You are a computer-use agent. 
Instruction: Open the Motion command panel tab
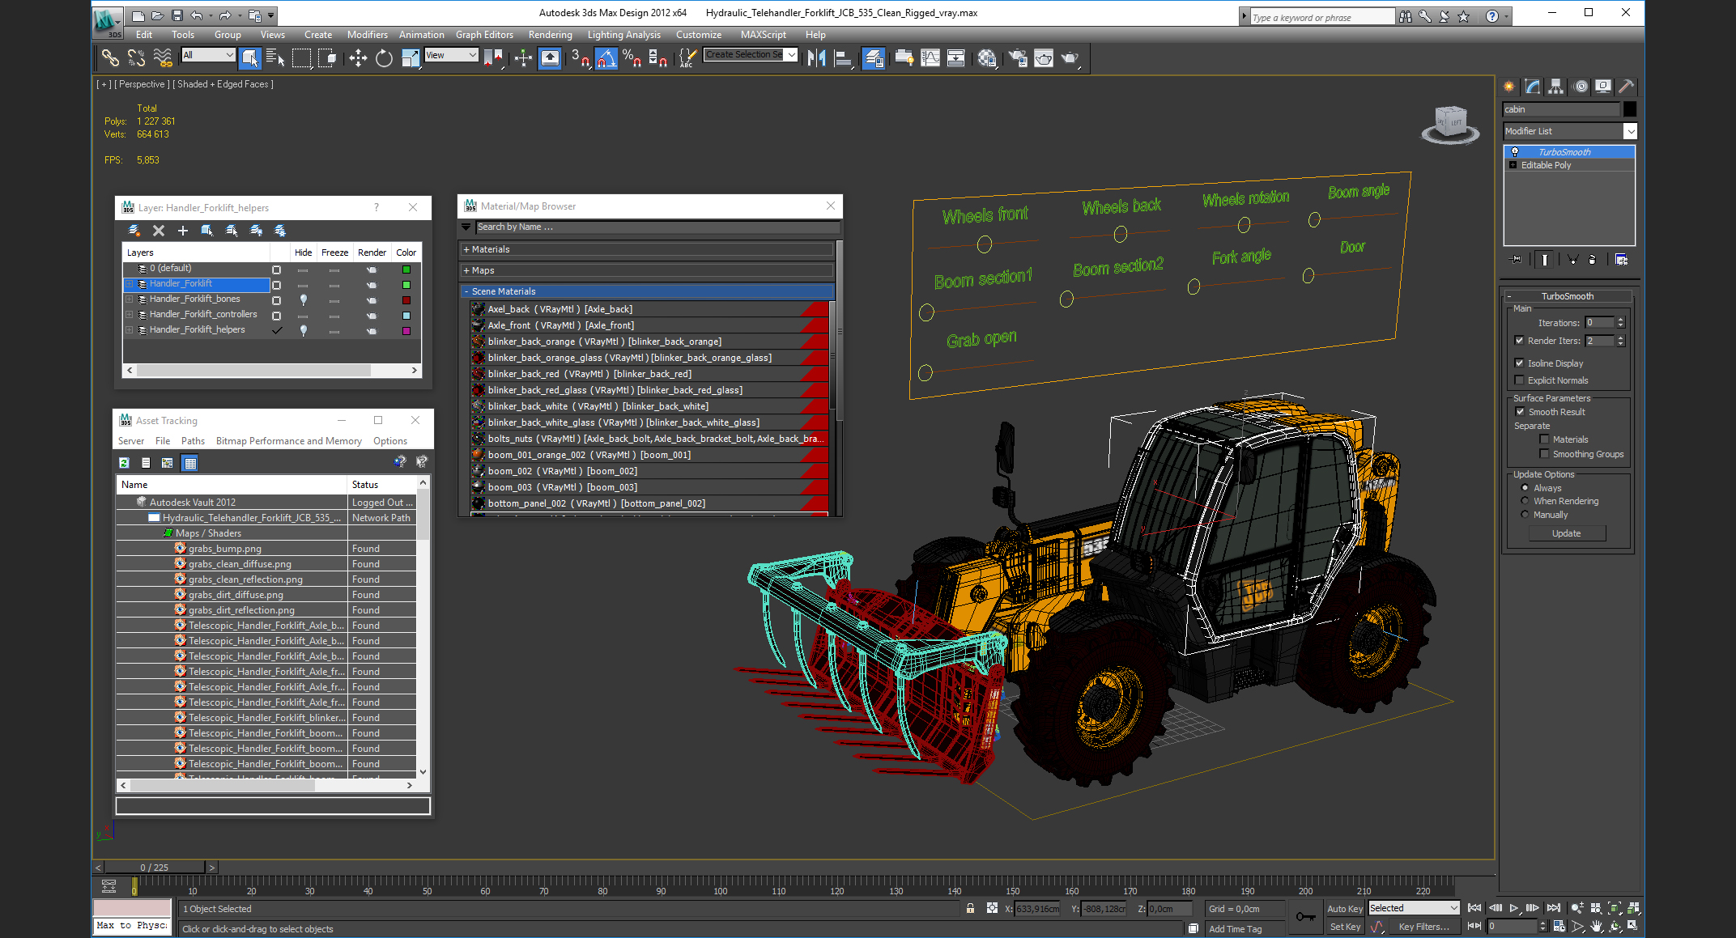(1580, 87)
